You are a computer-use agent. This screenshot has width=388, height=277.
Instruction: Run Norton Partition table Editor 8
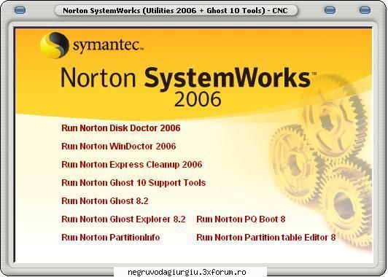[265, 238]
